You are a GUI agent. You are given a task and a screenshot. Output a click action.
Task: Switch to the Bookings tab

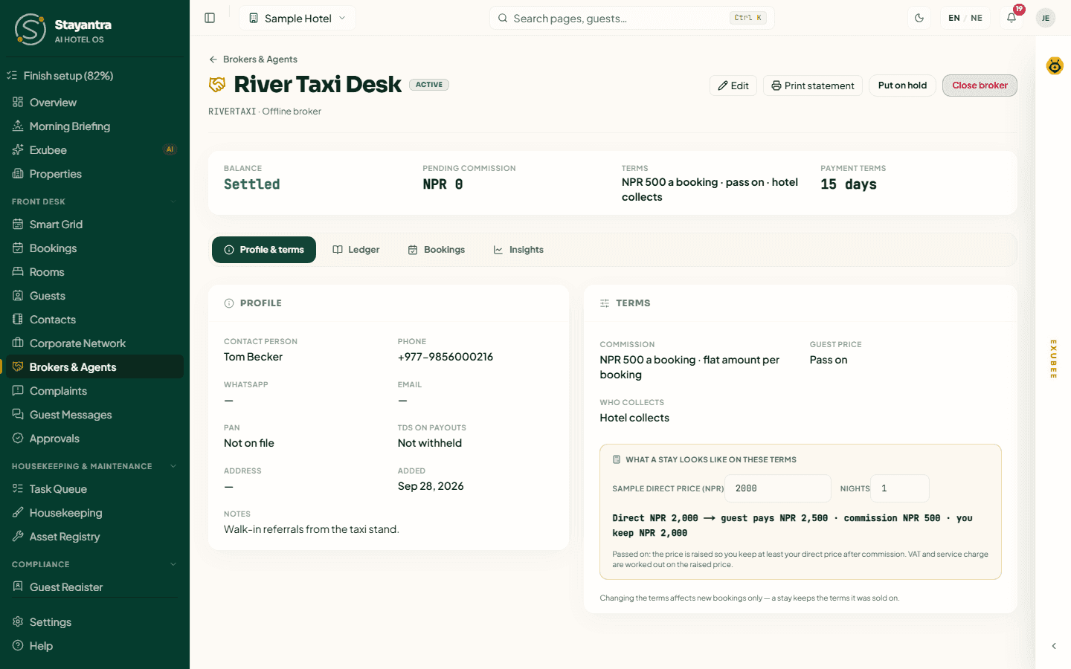[x=437, y=250]
